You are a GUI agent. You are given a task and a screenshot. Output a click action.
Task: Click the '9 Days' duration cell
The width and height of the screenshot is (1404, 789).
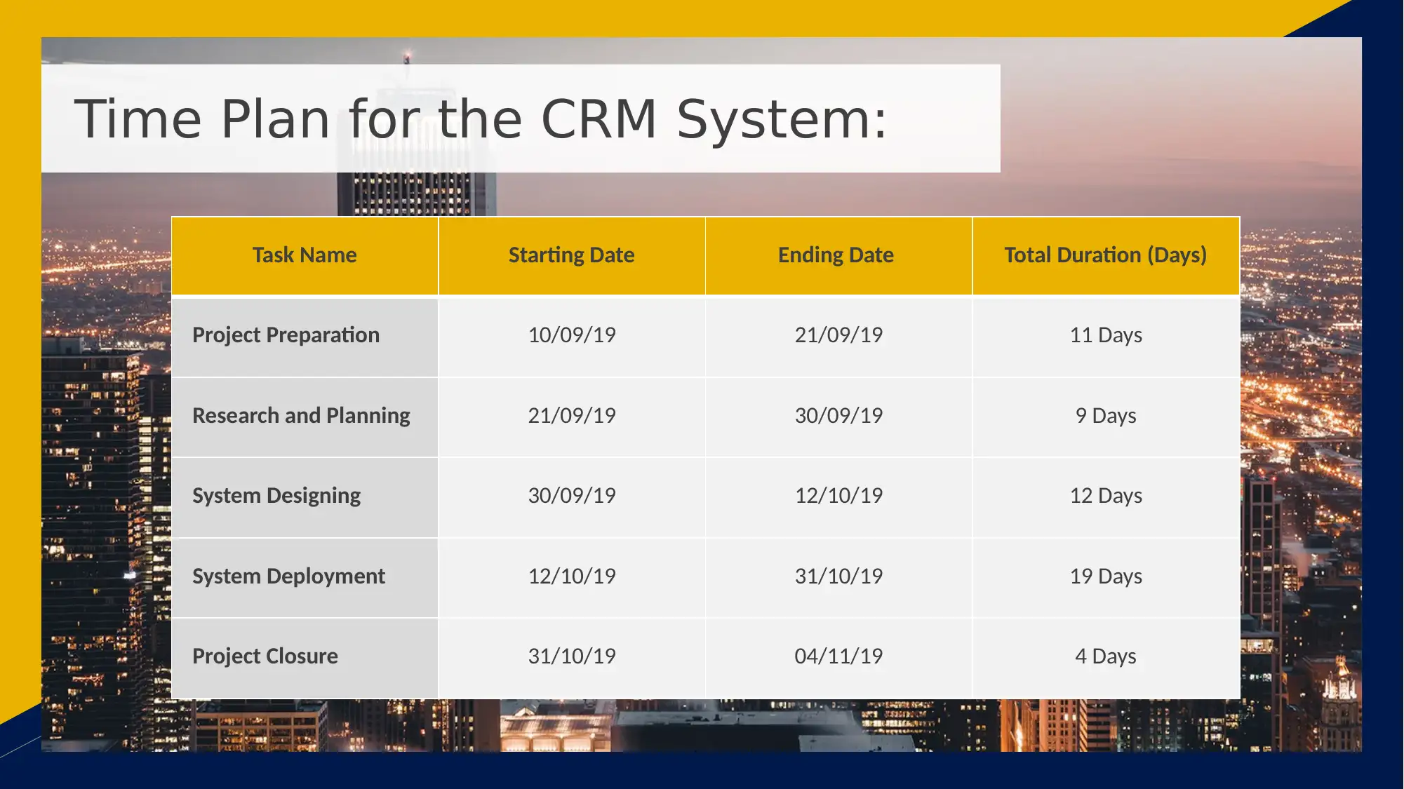tap(1106, 417)
